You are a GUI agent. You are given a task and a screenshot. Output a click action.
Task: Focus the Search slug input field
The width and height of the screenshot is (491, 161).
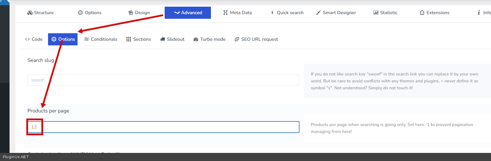163,80
